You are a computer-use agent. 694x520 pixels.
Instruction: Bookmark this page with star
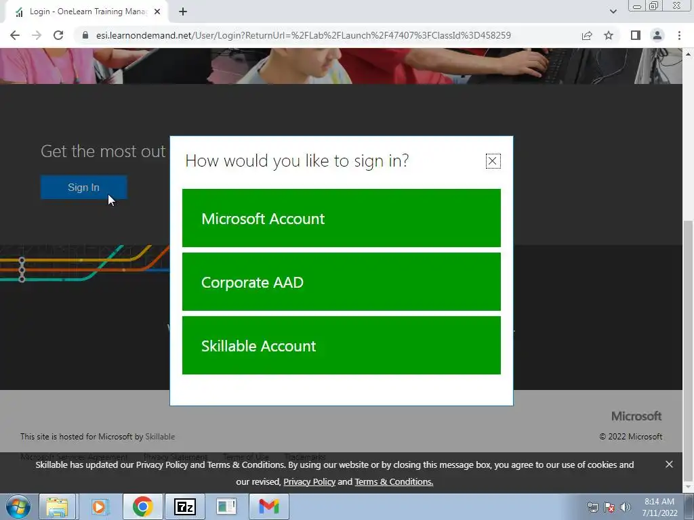click(609, 35)
